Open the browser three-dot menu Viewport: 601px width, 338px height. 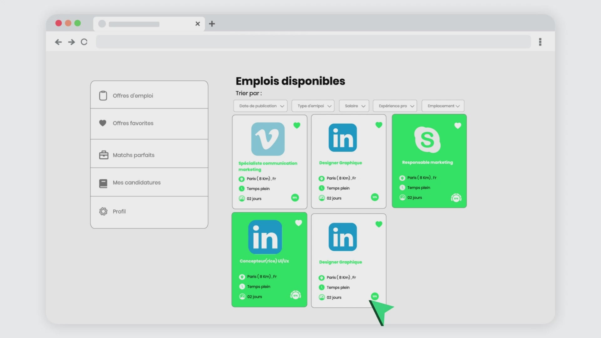pyautogui.click(x=540, y=42)
